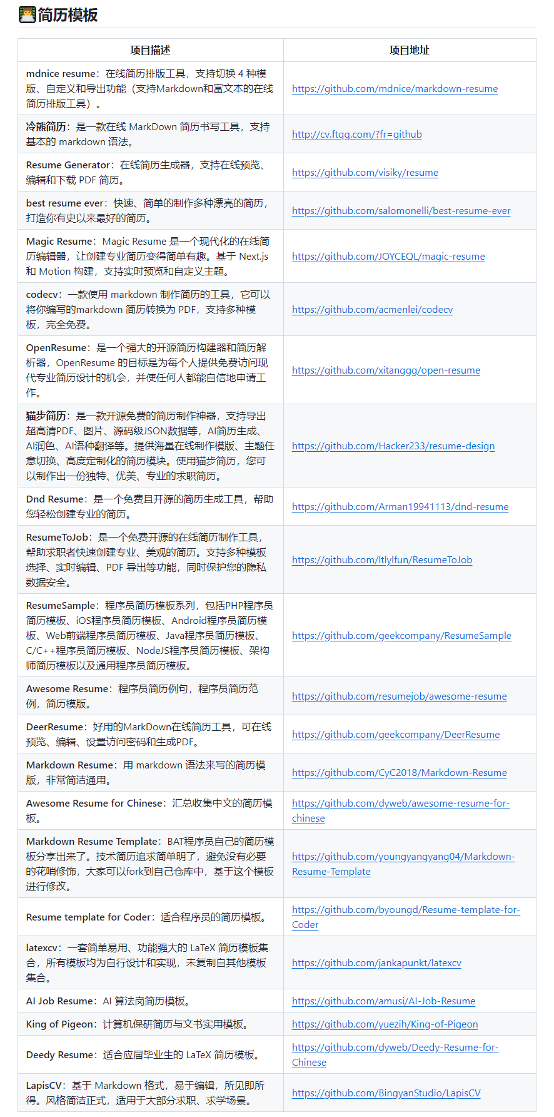This screenshot has height=1117, width=554.
Task: Open the xitanggg/open-resume link
Action: tap(386, 370)
